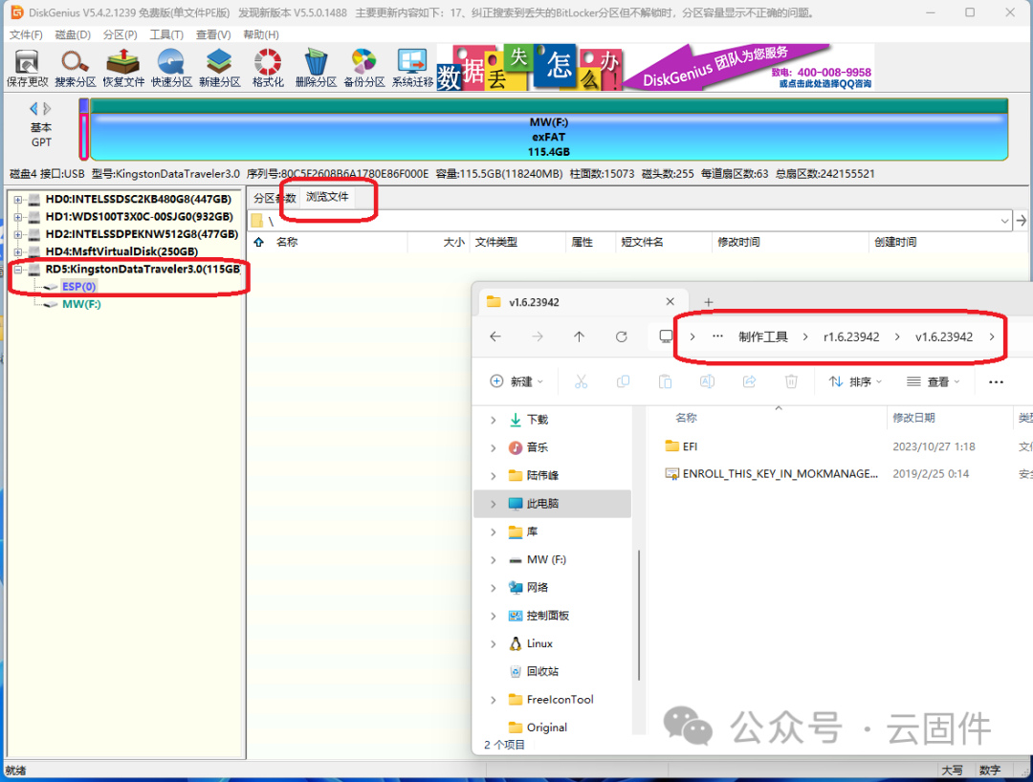Click the Paste icon in Explorer toolbar
1033x782 pixels.
click(x=666, y=381)
